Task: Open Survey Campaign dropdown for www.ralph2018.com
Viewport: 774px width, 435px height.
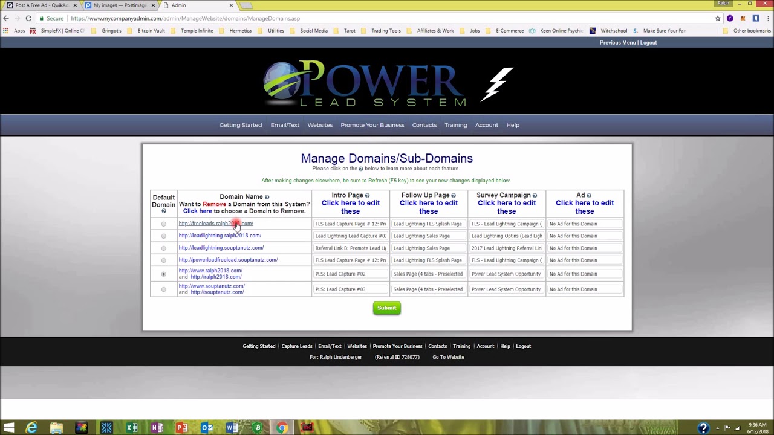Action: (x=506, y=274)
